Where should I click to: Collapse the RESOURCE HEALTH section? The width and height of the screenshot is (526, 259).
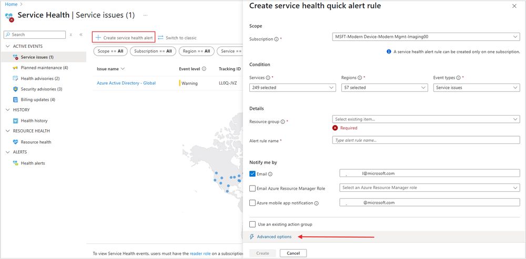pos(8,131)
